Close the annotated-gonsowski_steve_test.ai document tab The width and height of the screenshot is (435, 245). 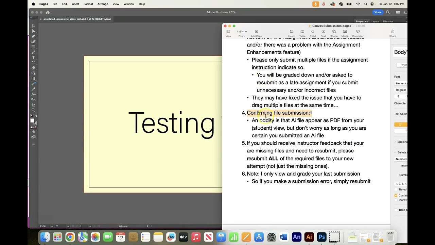click(40, 19)
